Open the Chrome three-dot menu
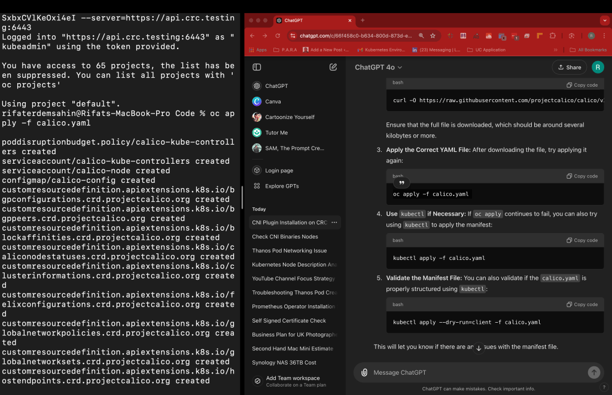Viewport: 612px width, 395px height. tap(604, 35)
